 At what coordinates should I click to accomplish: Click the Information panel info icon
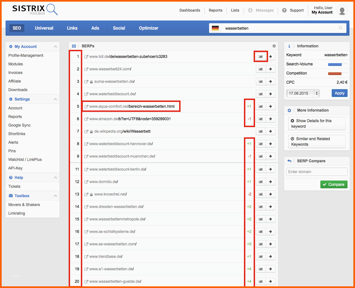click(x=289, y=46)
